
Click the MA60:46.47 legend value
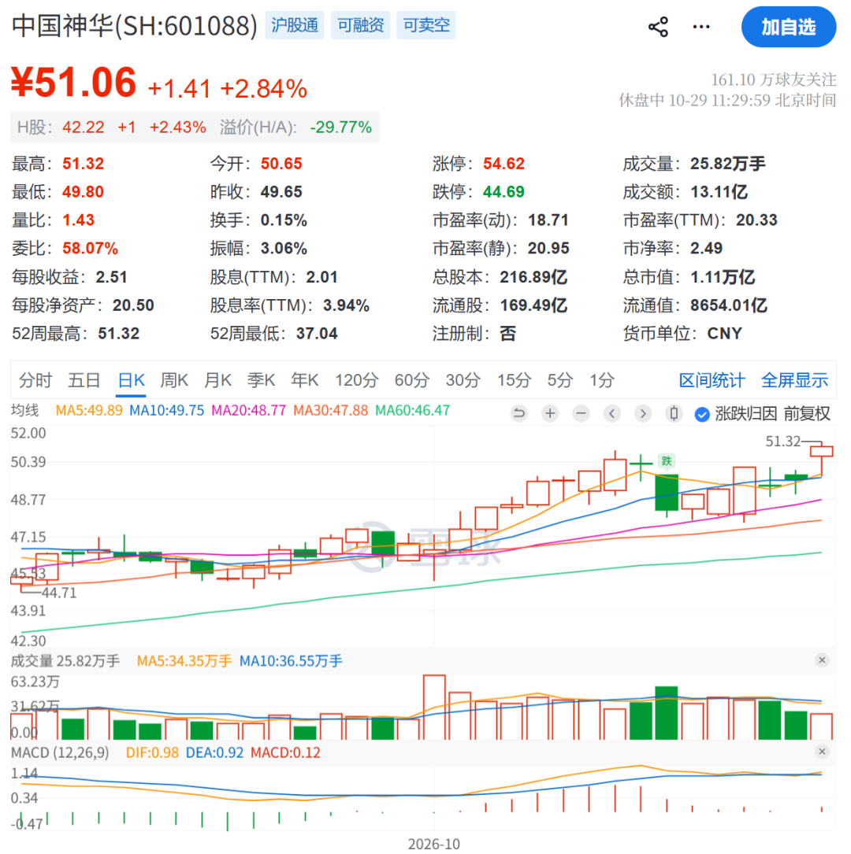click(413, 410)
